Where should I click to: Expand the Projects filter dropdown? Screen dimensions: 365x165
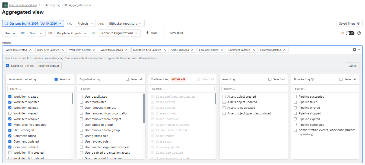coord(85,24)
